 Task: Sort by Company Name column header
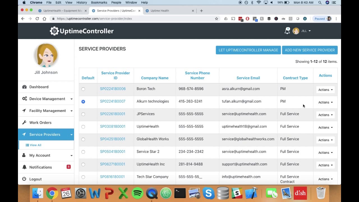[155, 78]
